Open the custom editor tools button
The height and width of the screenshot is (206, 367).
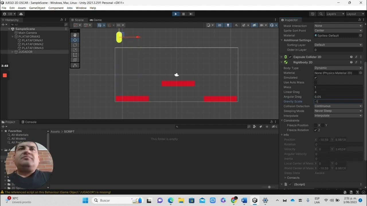click(x=75, y=65)
